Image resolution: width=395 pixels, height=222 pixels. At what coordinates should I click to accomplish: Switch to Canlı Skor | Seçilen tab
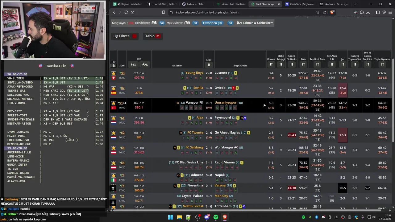(299, 4)
